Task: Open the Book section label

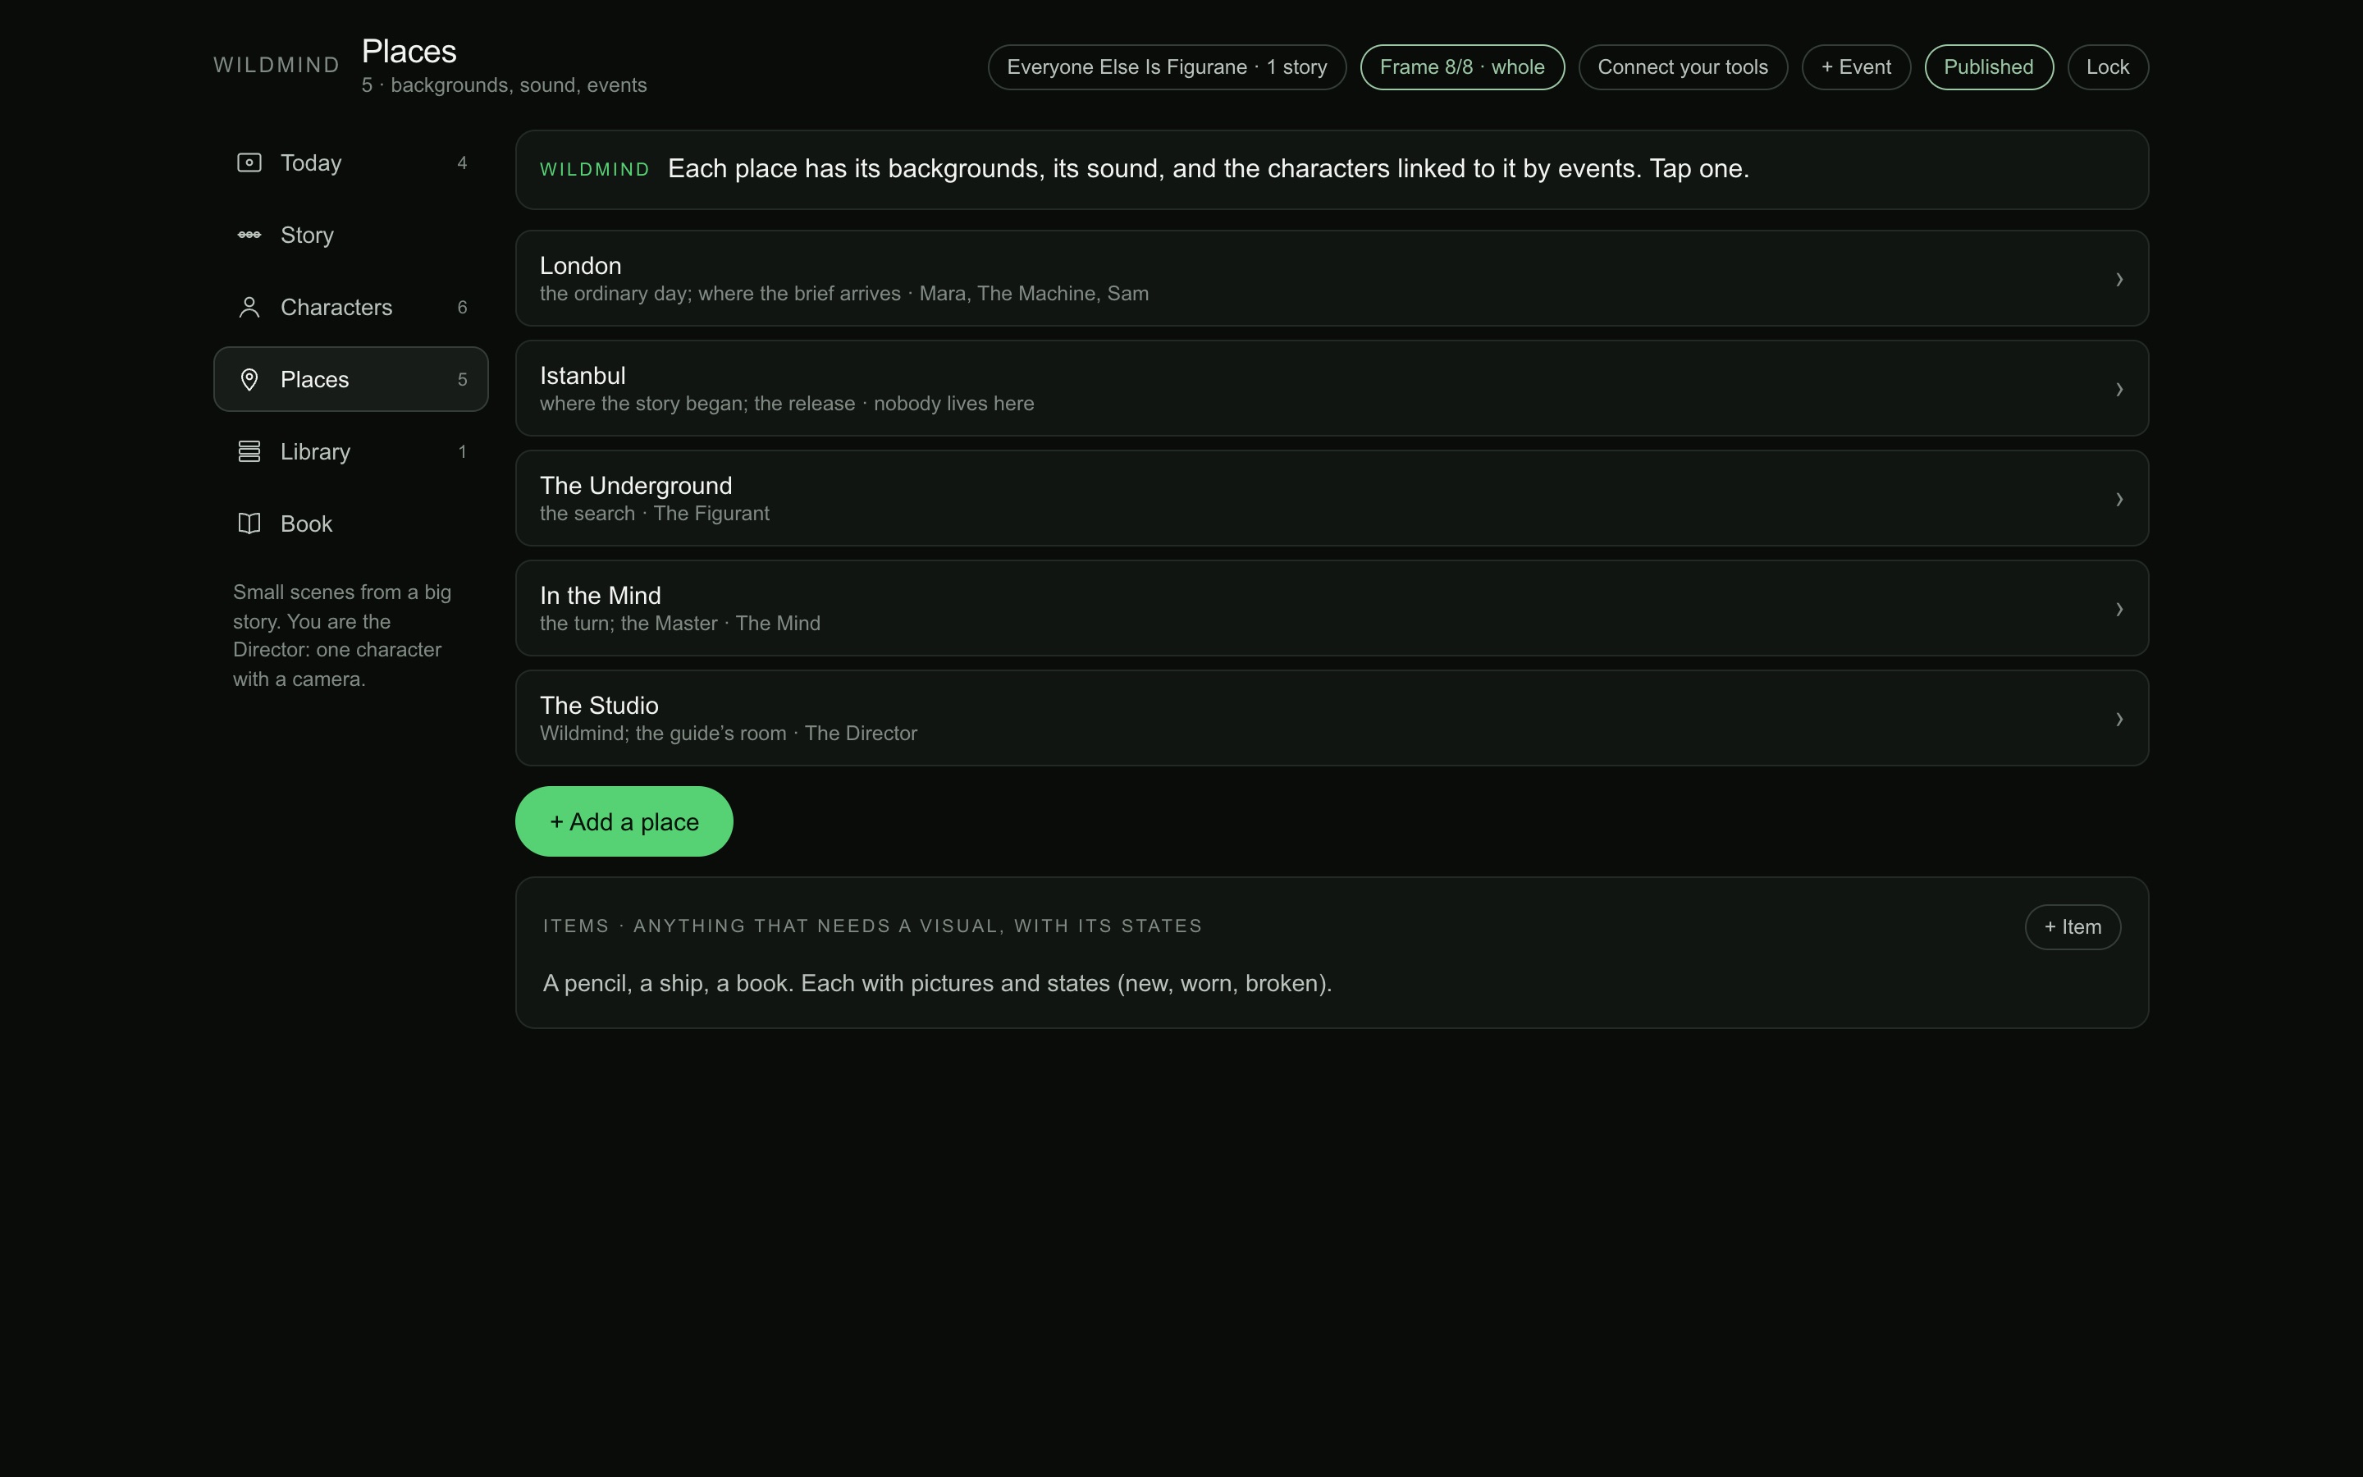Action: 305,524
